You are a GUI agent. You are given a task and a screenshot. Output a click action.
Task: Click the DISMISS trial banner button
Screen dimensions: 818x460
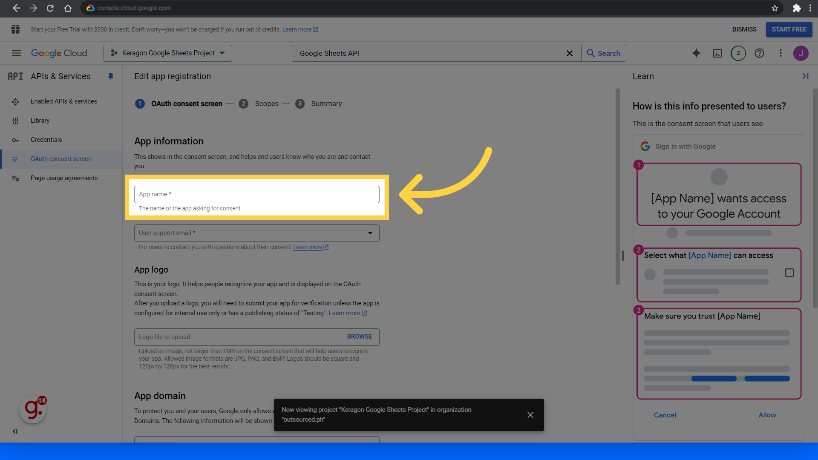[744, 29]
